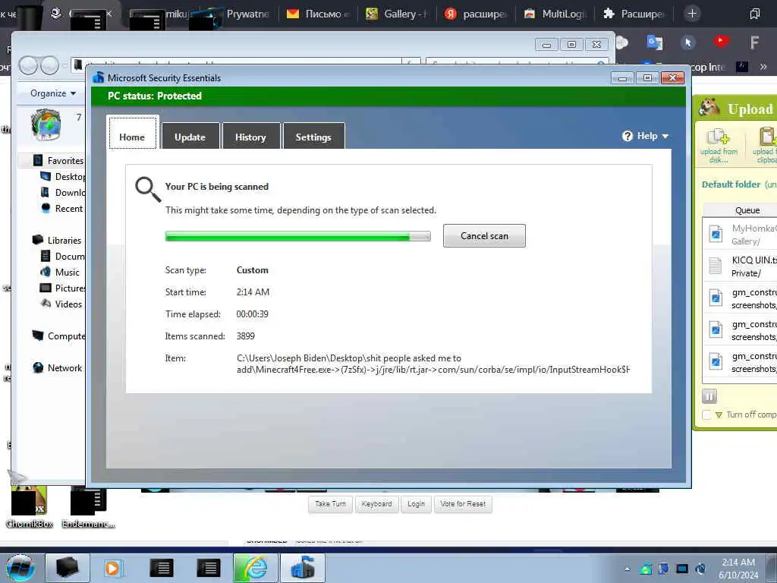Click the Login button
Image resolution: width=777 pixels, height=583 pixels.
[x=417, y=504]
